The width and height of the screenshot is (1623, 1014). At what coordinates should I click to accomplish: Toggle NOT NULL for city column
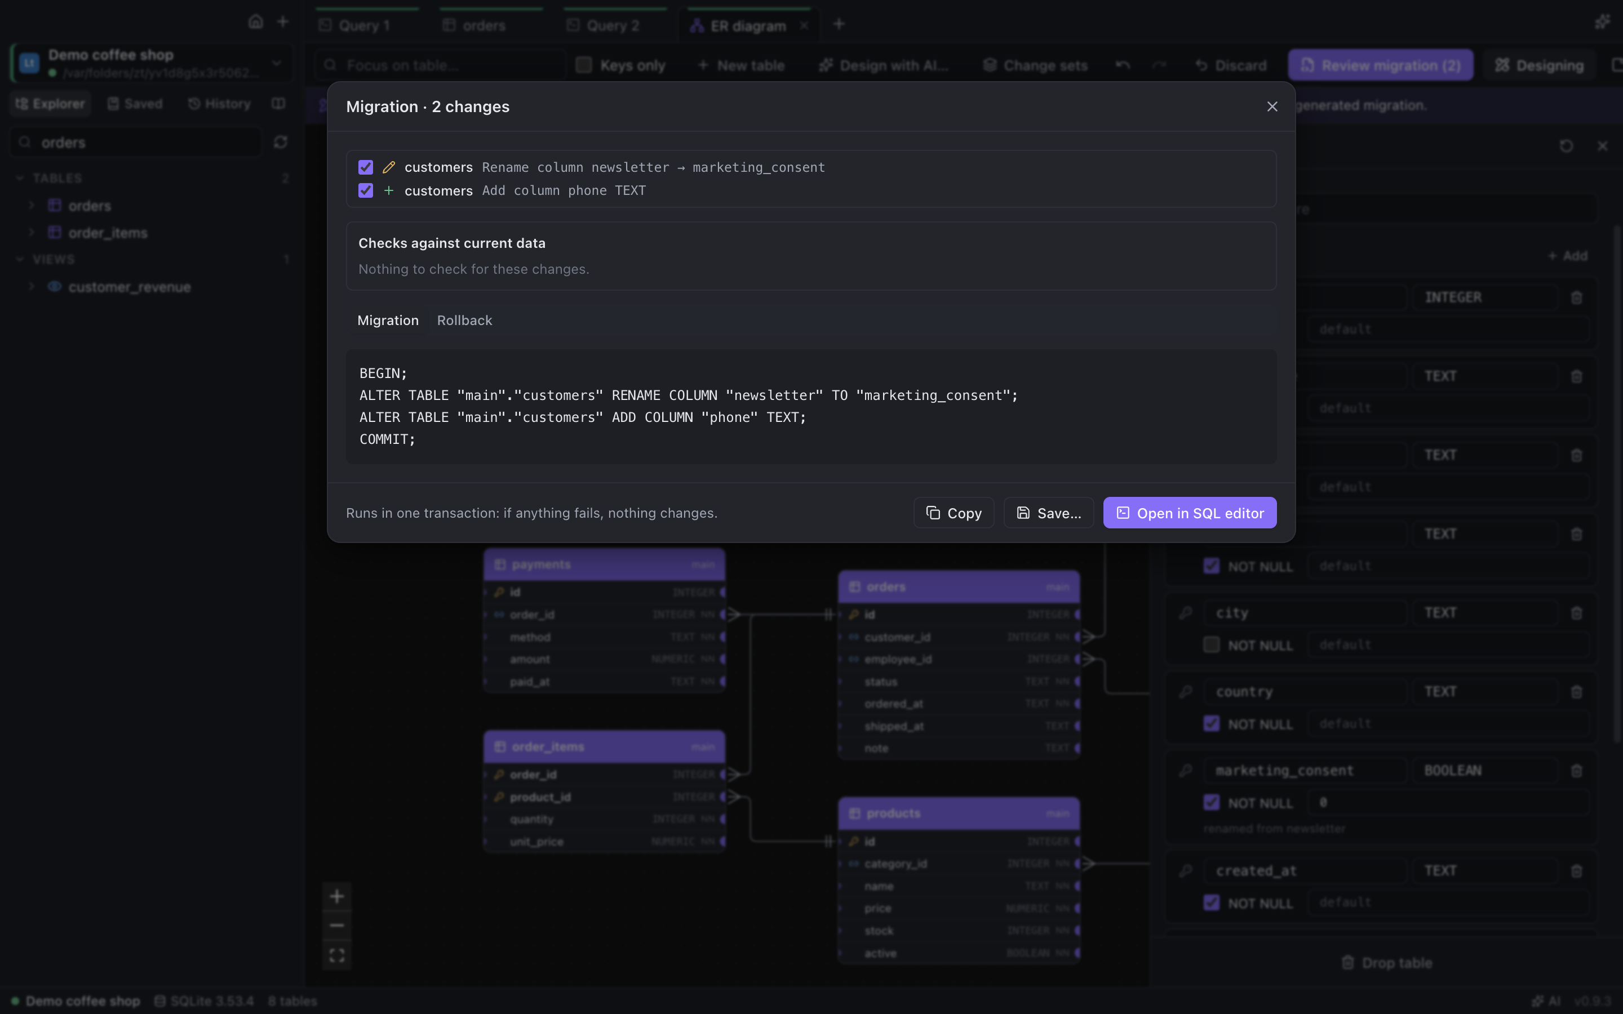pos(1211,644)
